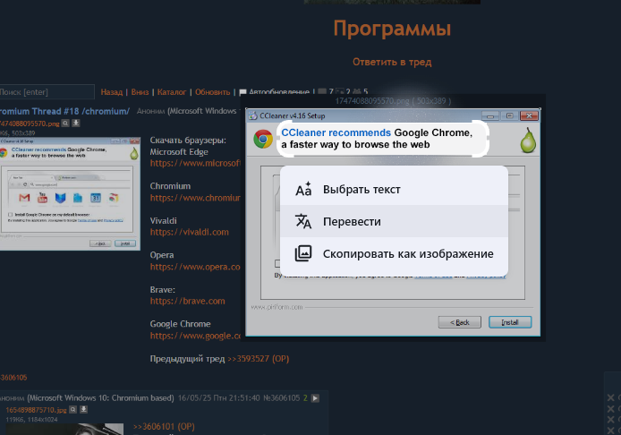This screenshot has height=435, width=621.
Task: Click 'Скачать браузеры:' text in OP post
Action: point(188,141)
